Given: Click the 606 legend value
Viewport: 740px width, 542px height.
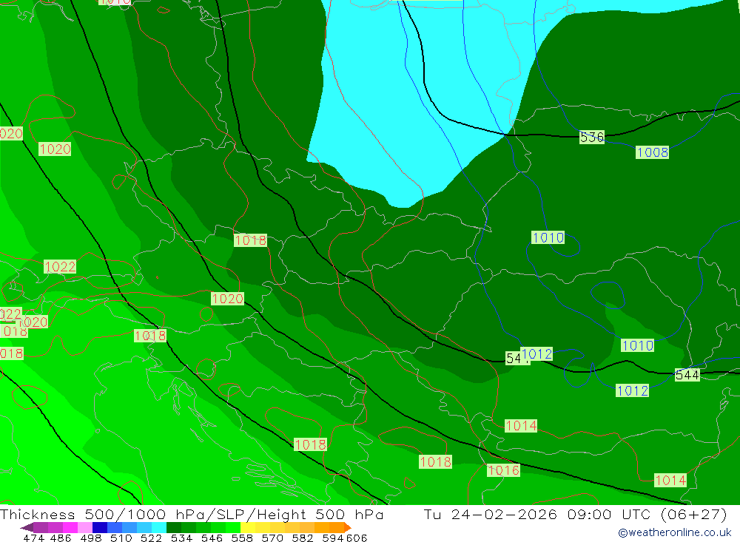Looking at the screenshot, I should pos(357,538).
